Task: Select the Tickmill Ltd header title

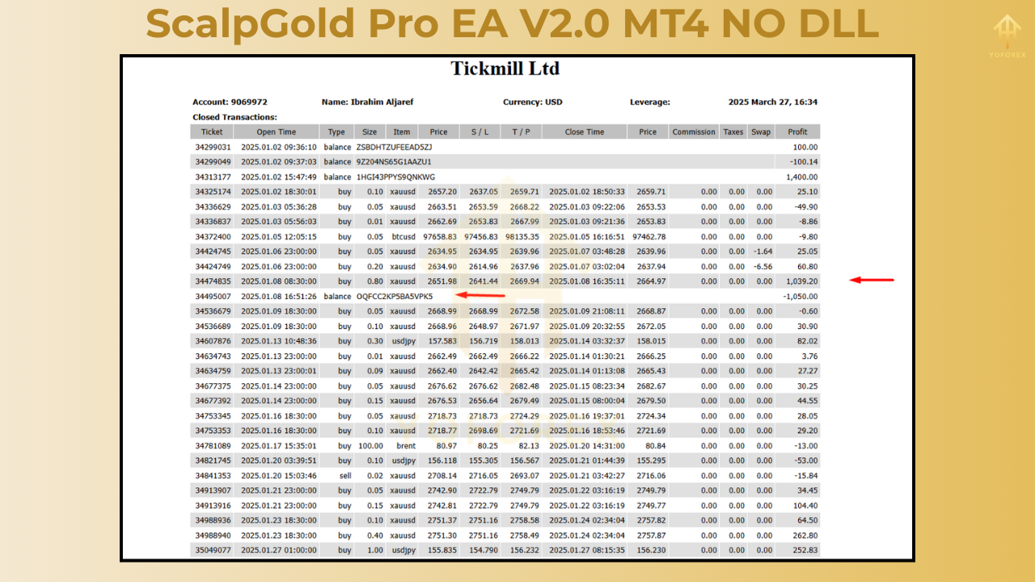Action: [505, 68]
